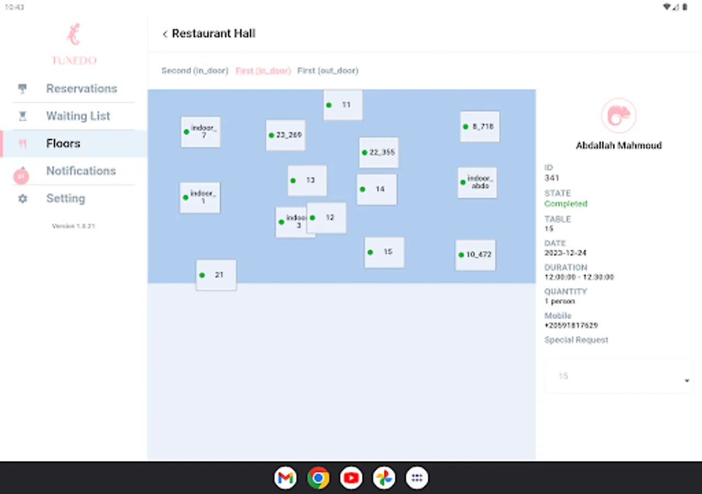
Task: Toggle the green status dot on table 11
Action: (x=329, y=104)
